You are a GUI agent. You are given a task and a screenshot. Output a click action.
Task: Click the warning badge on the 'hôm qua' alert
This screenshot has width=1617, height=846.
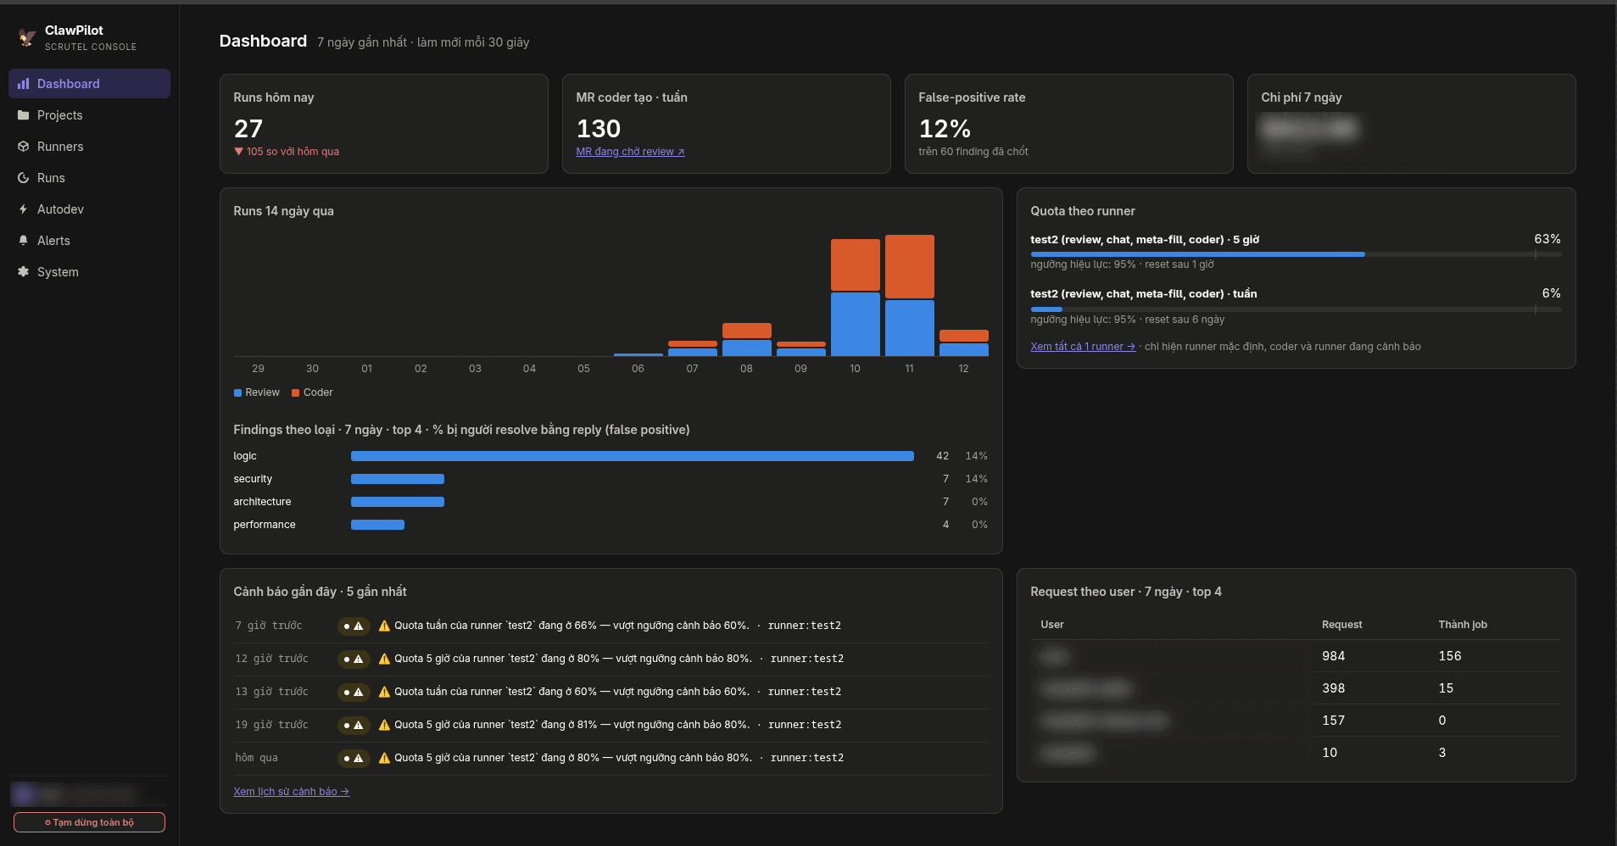354,759
